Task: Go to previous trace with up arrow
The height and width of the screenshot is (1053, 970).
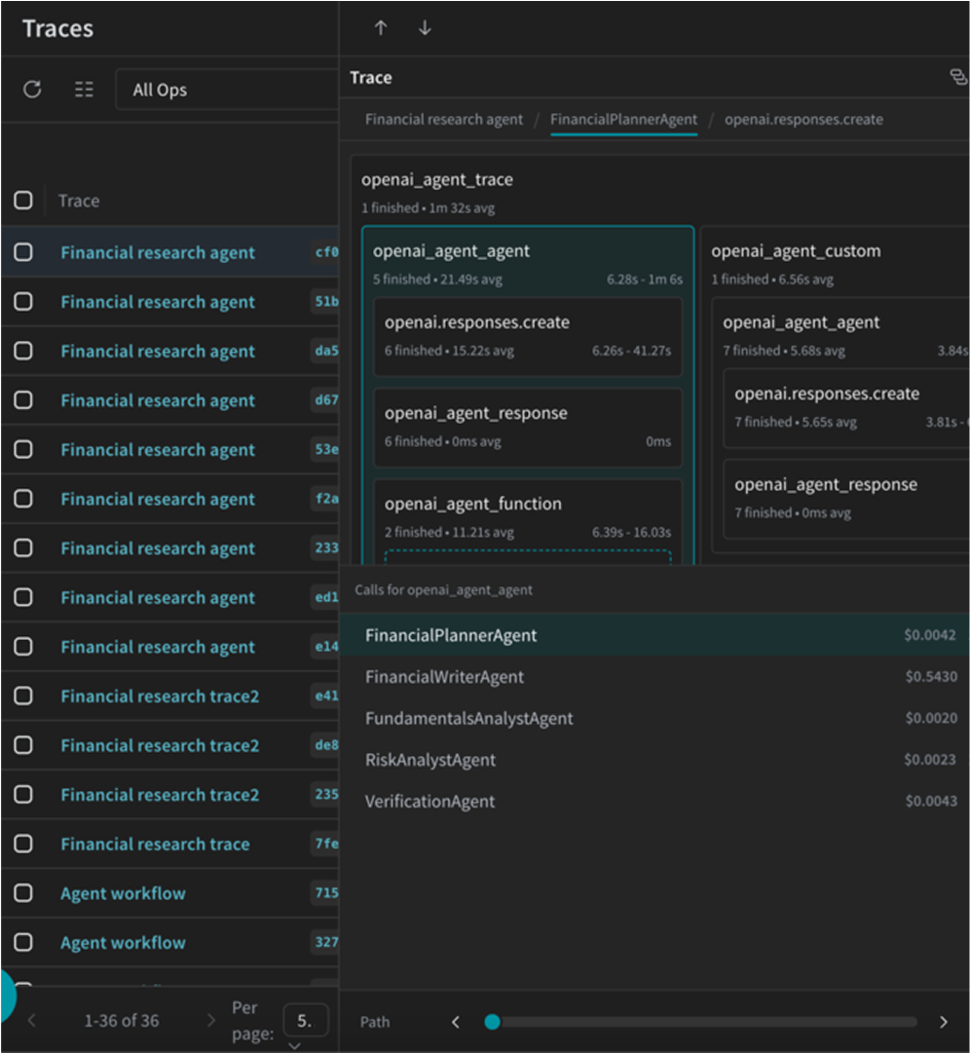Action: click(381, 27)
